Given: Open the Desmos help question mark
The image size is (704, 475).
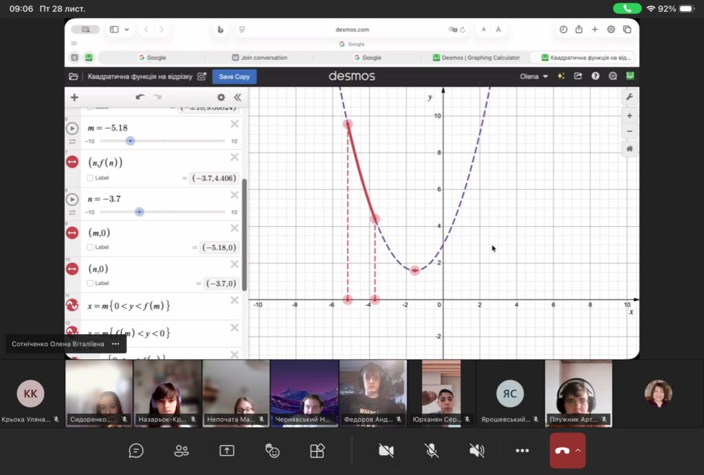Looking at the screenshot, I should pos(595,76).
